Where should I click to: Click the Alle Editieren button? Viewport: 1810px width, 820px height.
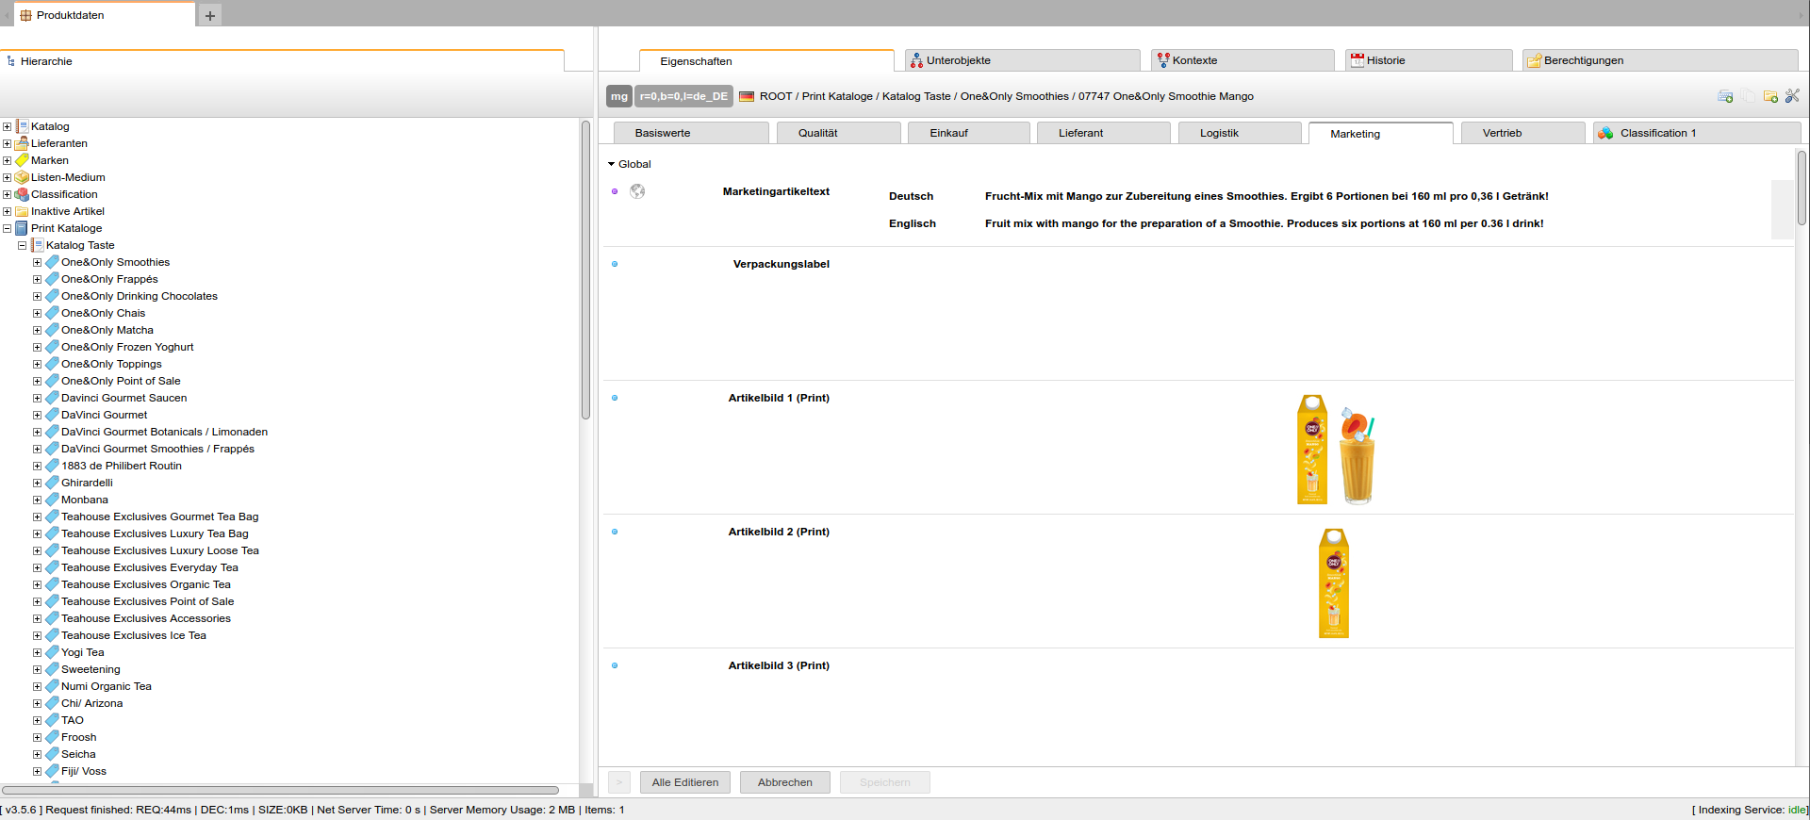tap(684, 782)
